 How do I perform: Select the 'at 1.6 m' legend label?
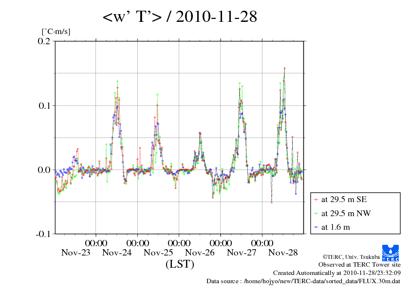tap(335, 227)
